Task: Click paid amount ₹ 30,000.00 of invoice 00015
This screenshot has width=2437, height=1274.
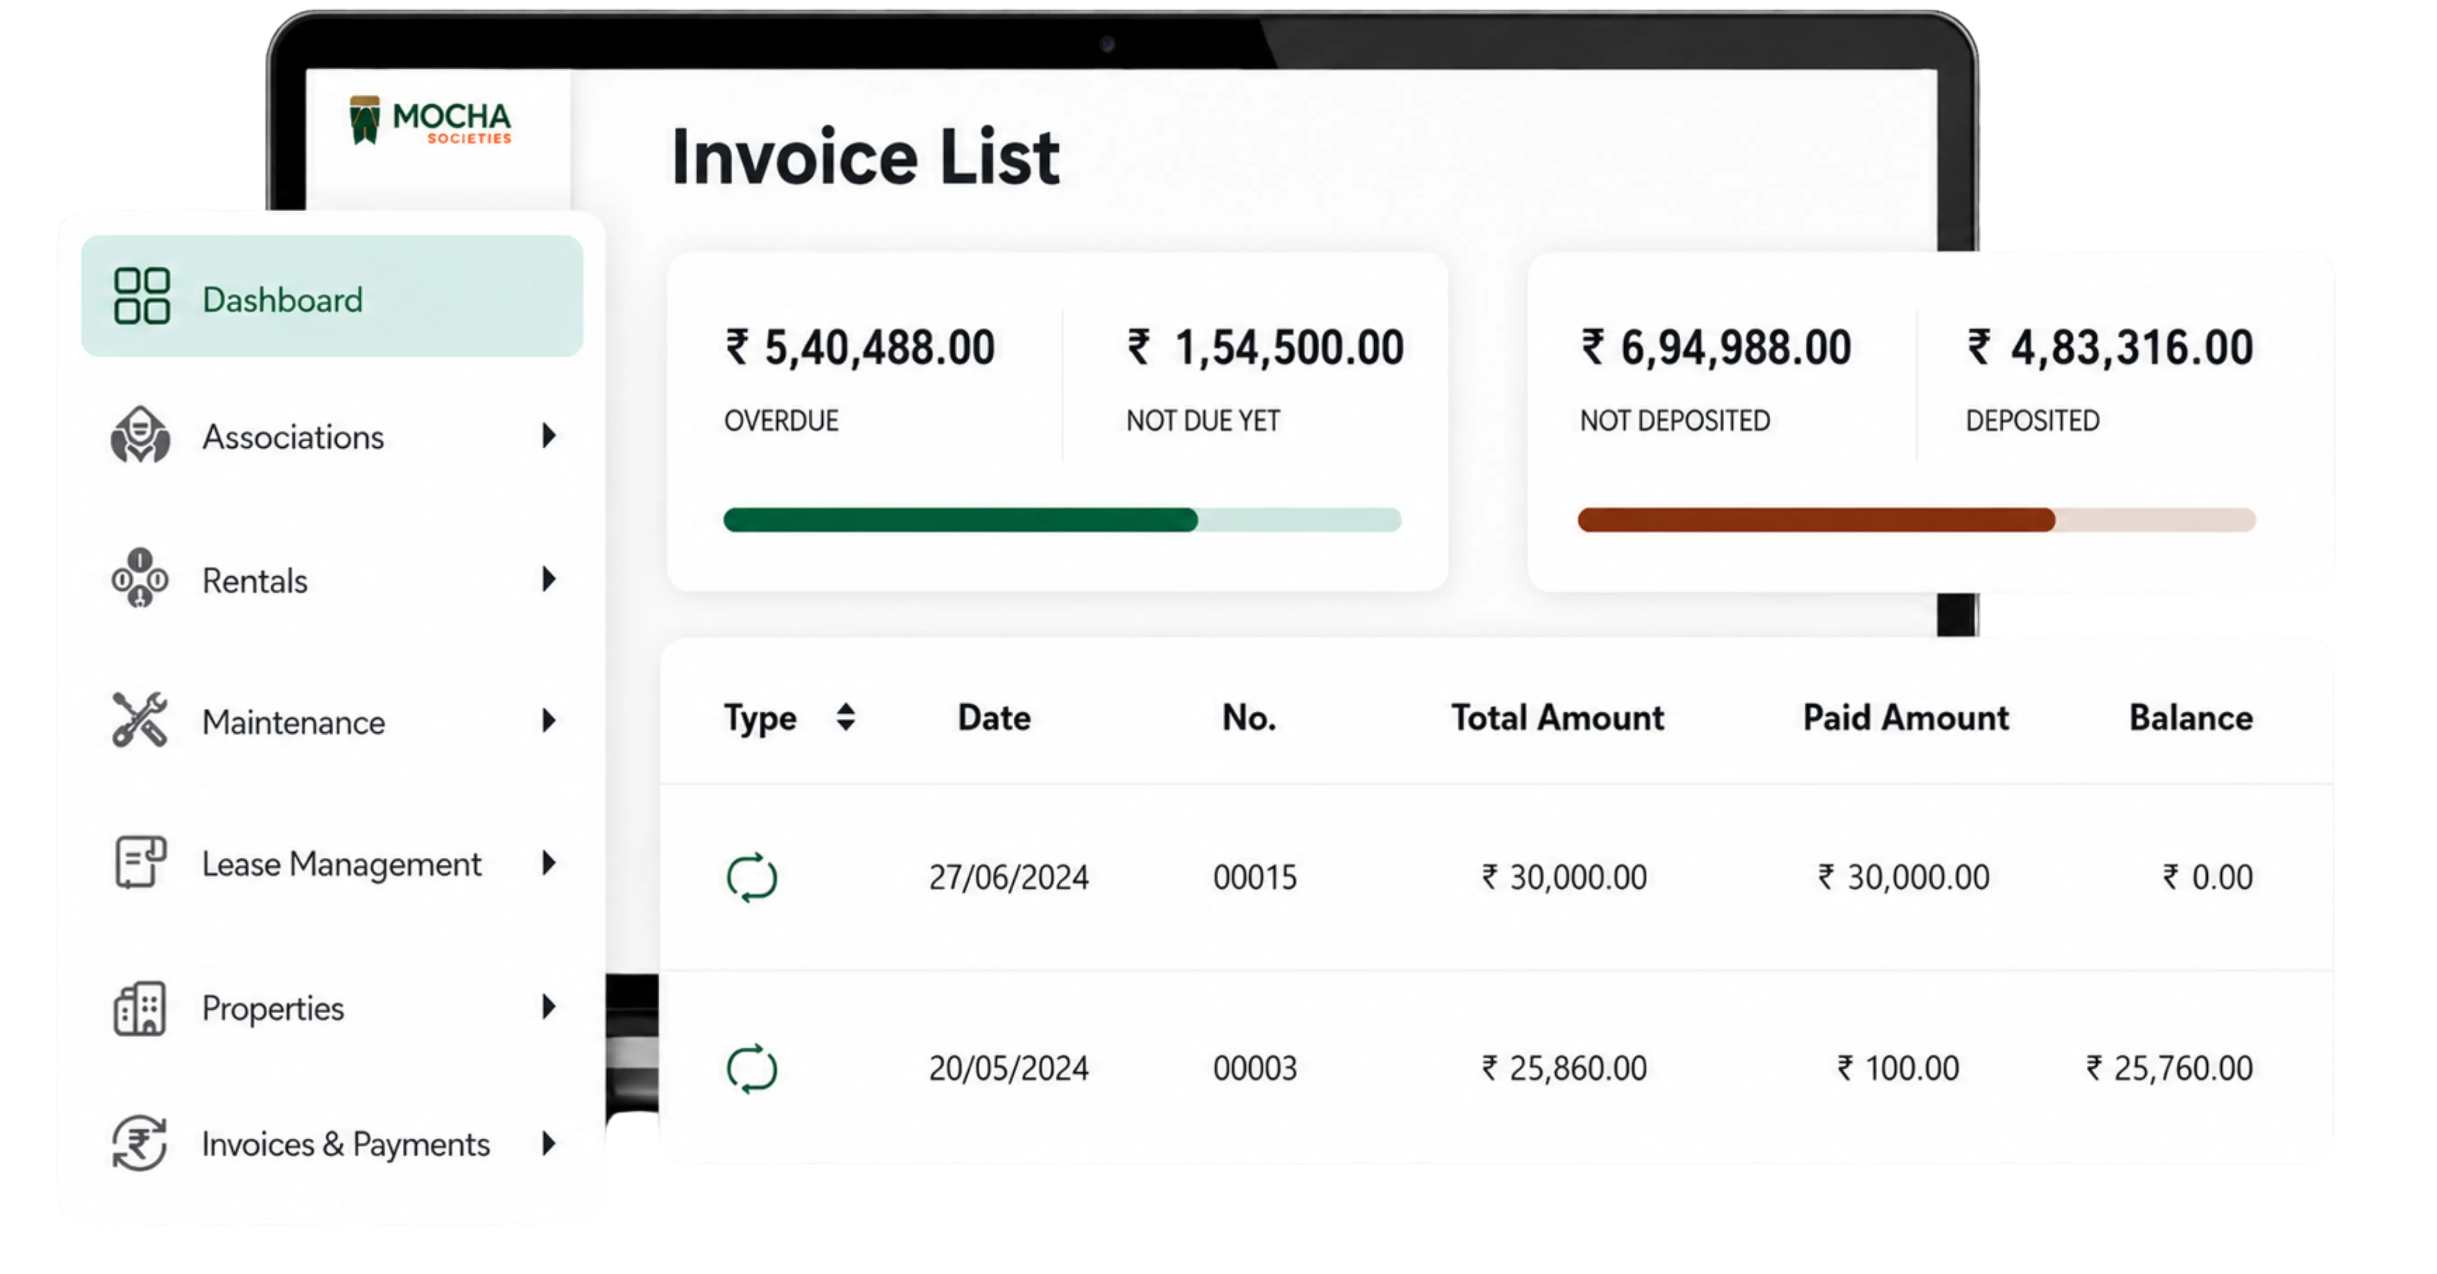Action: (x=1903, y=878)
